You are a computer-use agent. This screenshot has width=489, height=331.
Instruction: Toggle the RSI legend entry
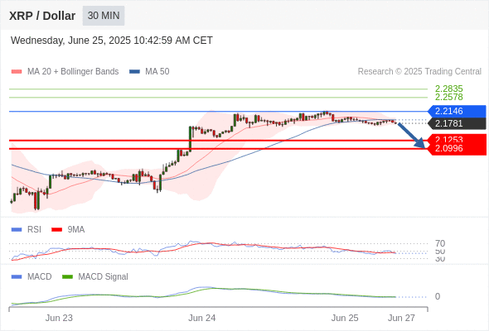click(27, 229)
